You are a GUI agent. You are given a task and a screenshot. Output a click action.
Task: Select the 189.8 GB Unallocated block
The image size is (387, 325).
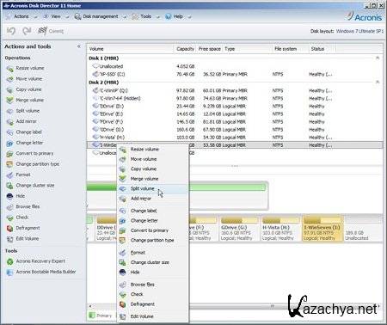tap(363, 229)
